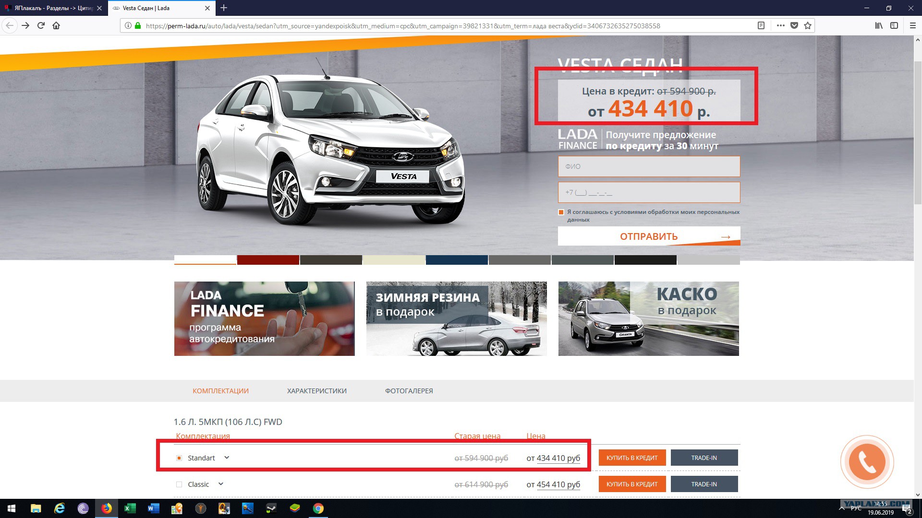Switch to the ФОТОГАЛЕРЕЯ tab
The height and width of the screenshot is (518, 922).
[409, 391]
